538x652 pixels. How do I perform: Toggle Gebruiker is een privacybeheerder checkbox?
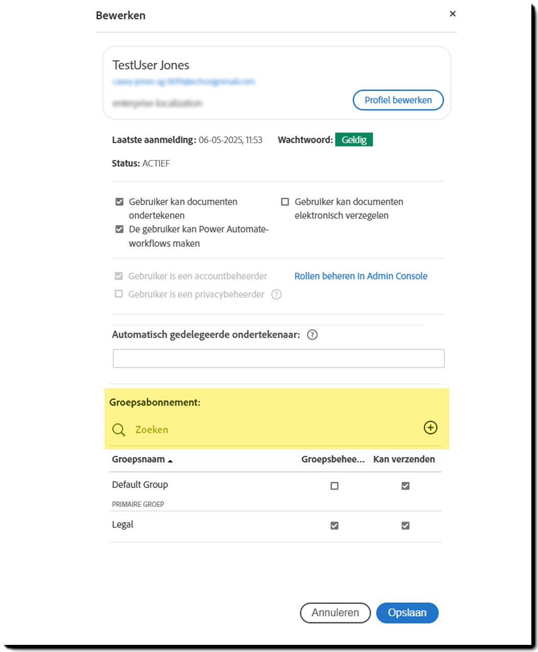coord(119,294)
